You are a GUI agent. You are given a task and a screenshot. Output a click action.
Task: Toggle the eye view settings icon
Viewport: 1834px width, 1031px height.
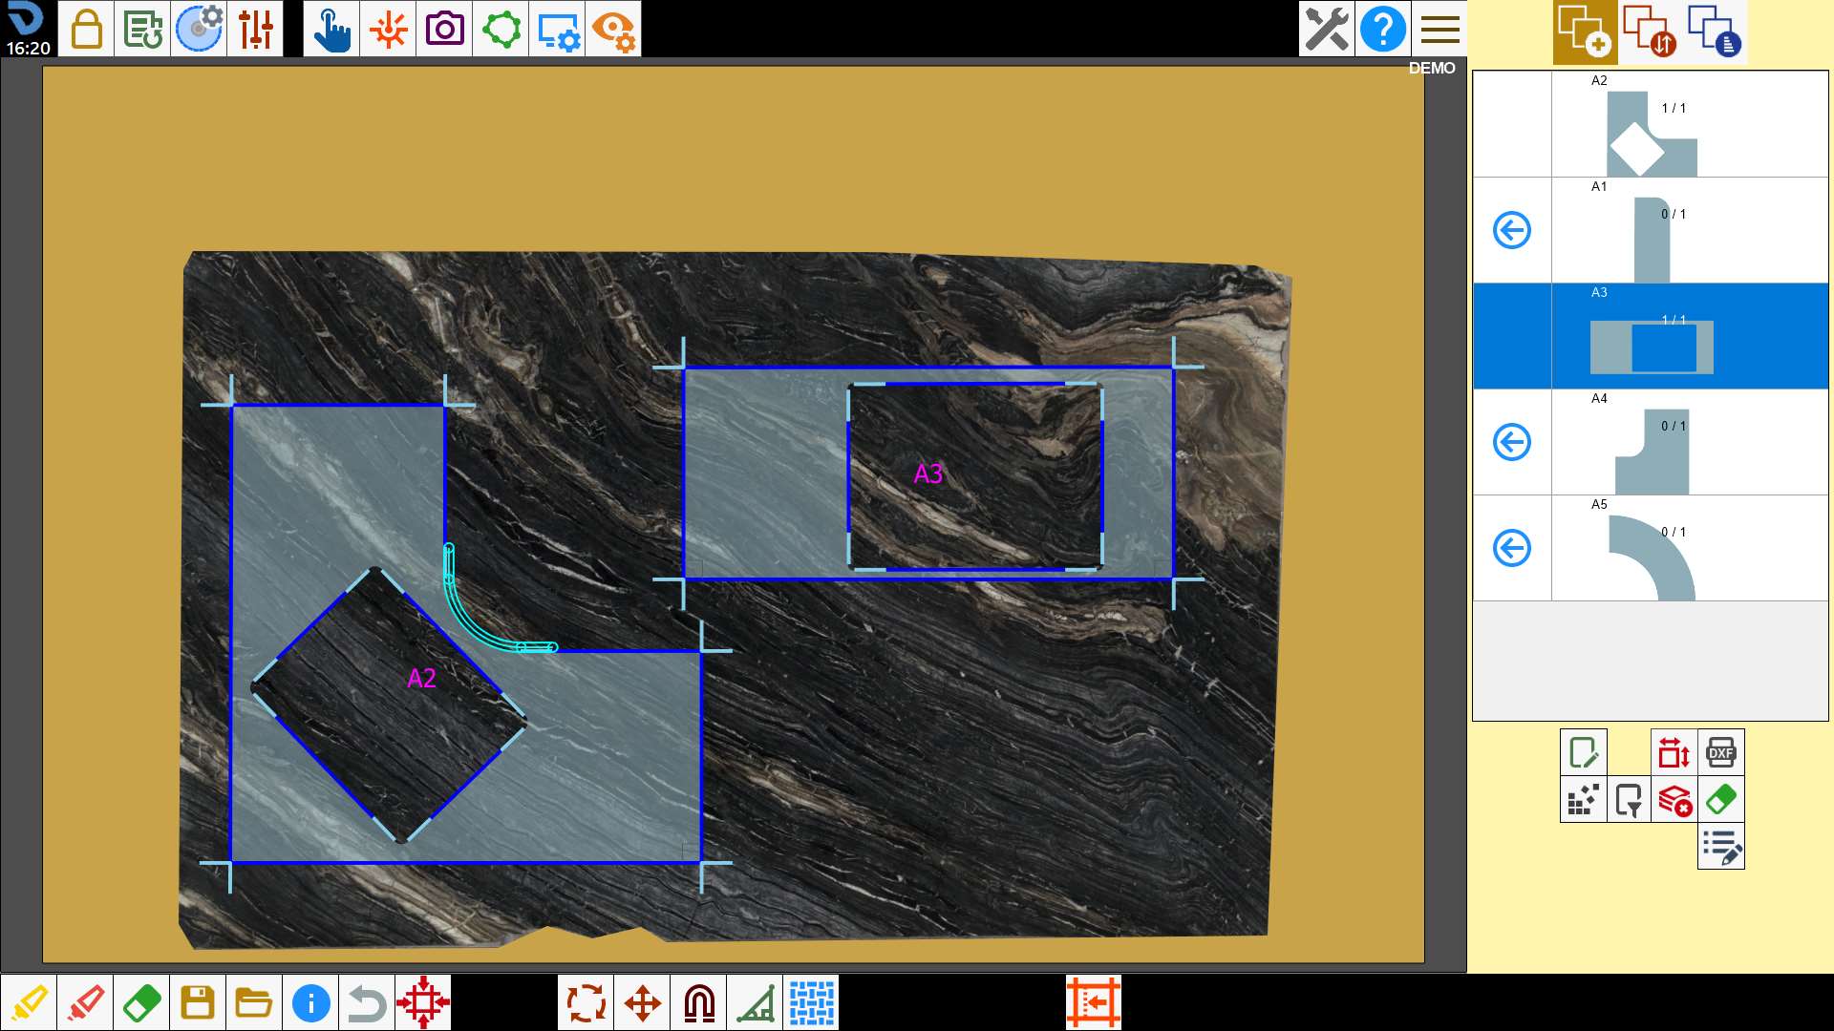(x=613, y=29)
